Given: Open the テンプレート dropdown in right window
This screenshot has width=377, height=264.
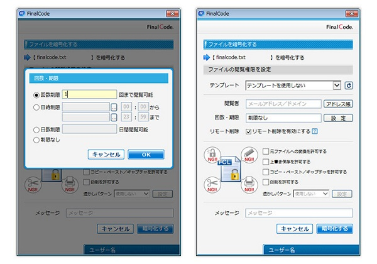Looking at the screenshot, I should 293,85.
